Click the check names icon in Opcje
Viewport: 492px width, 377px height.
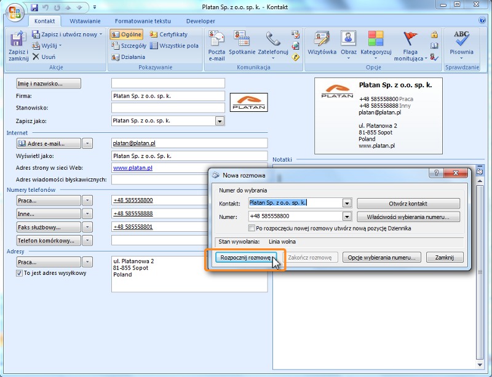[x=434, y=57]
